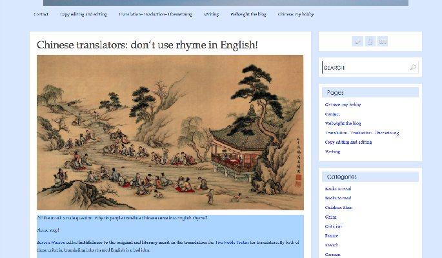The width and height of the screenshot is (442, 258).
Task: Open 'Chinese: my hobby' in top navigation
Action: [296, 14]
